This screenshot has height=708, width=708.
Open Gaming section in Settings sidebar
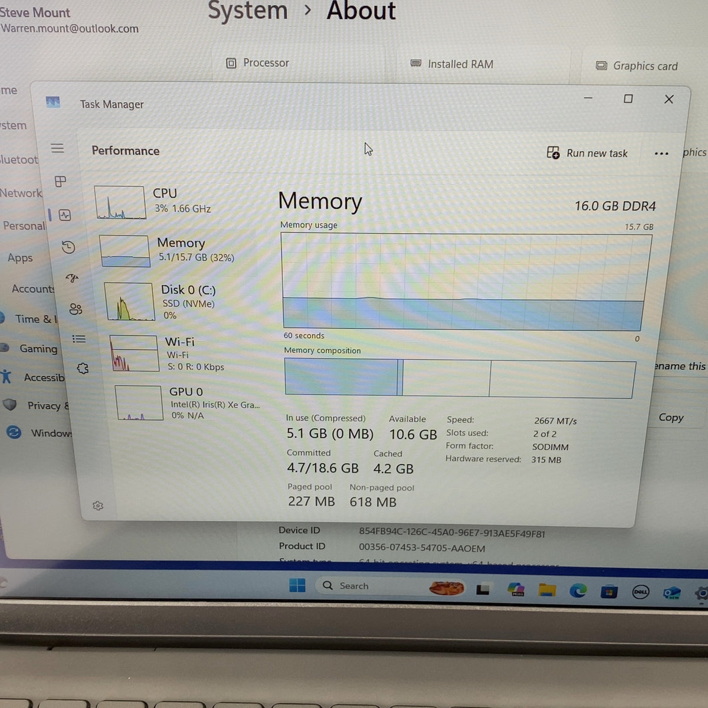29,348
